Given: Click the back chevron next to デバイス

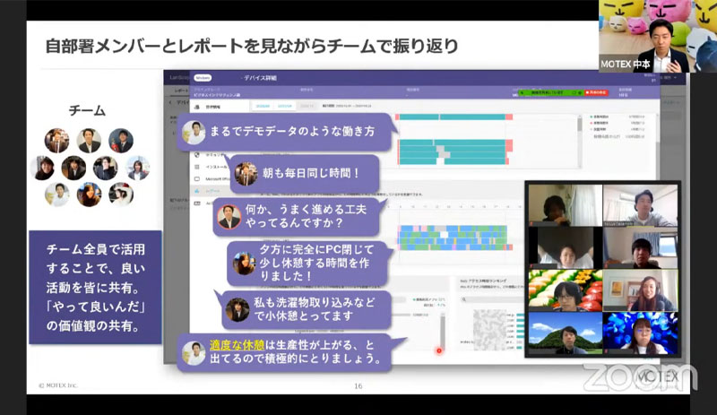Looking at the screenshot, I should click(x=170, y=102).
